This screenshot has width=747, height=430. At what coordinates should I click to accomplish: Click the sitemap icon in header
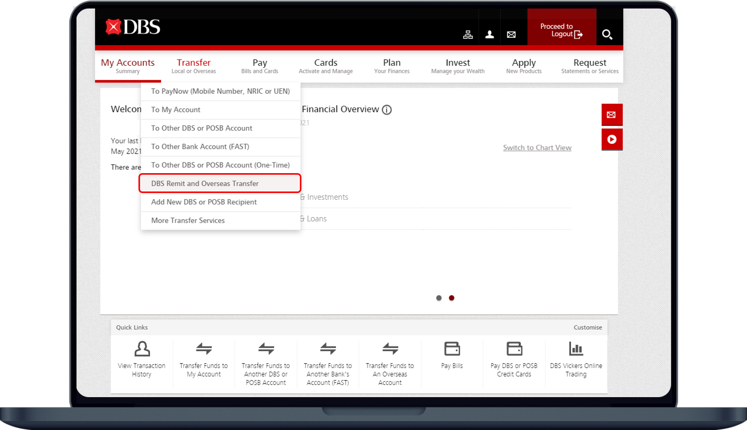coord(468,35)
